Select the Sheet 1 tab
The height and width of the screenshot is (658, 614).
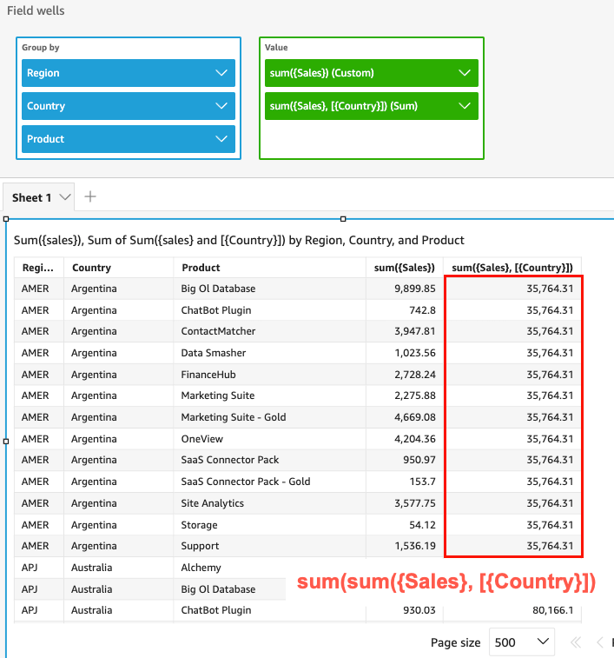tap(31, 197)
